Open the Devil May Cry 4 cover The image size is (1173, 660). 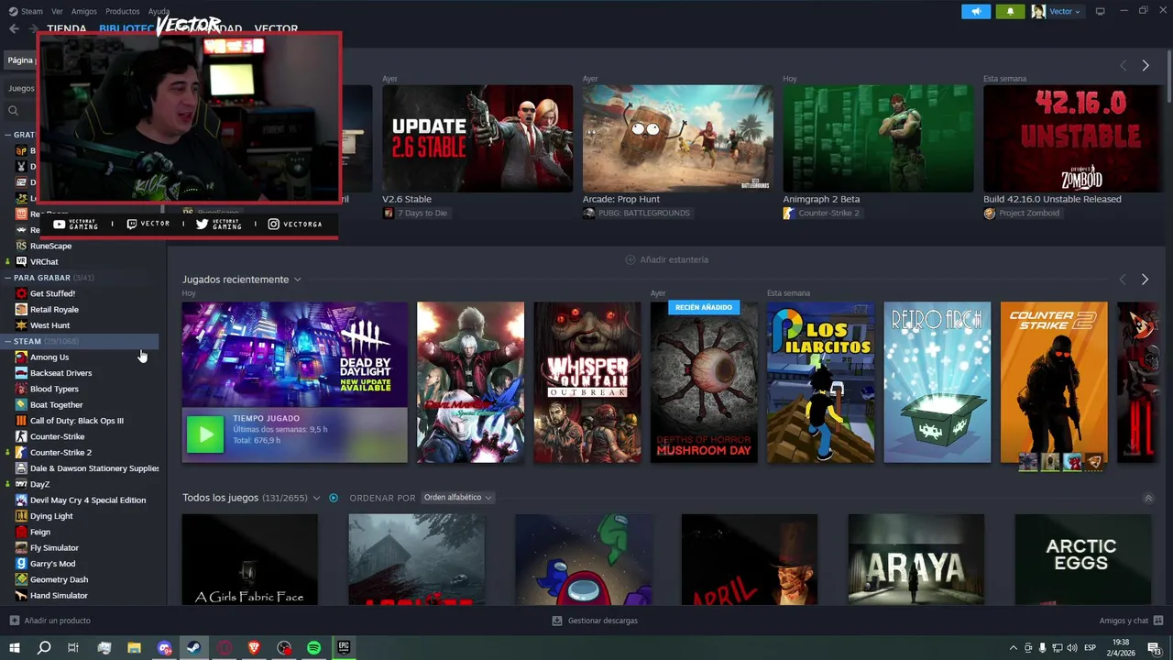pos(470,382)
